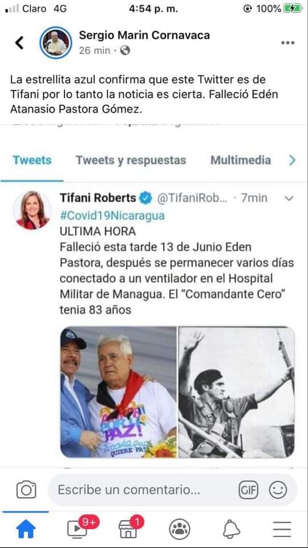308x548 pixels.
Task: Open Sergio Marin Cornavaca's profile picture
Action: click(56, 42)
